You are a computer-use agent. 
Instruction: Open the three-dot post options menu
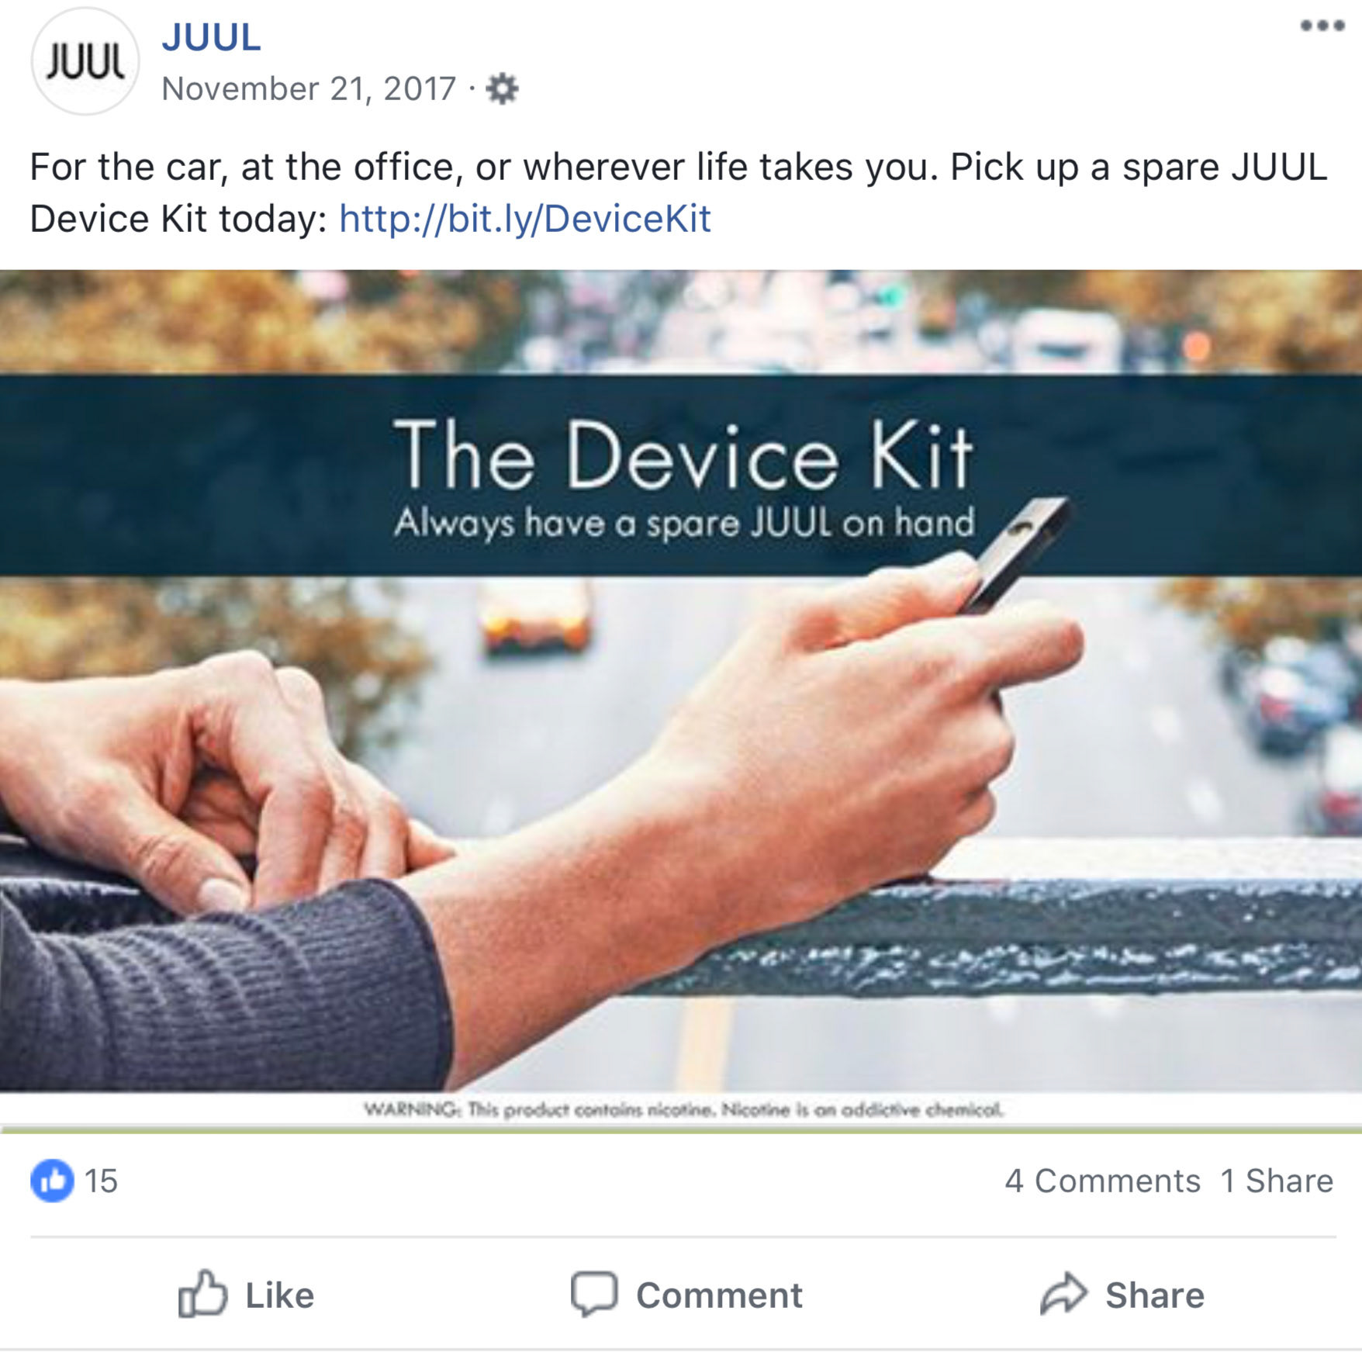click(x=1322, y=26)
